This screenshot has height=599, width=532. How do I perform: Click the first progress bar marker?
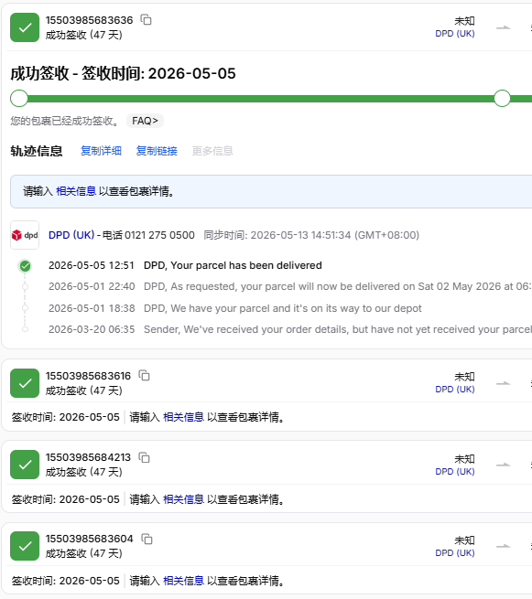(19, 98)
